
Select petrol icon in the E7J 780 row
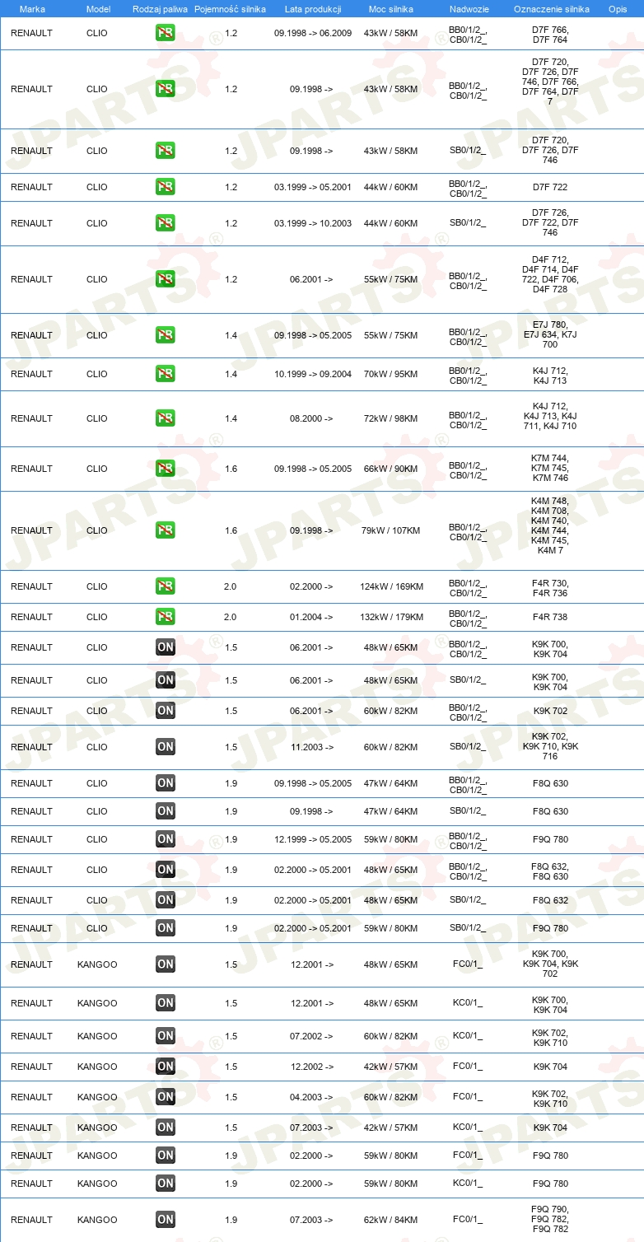[x=166, y=335]
